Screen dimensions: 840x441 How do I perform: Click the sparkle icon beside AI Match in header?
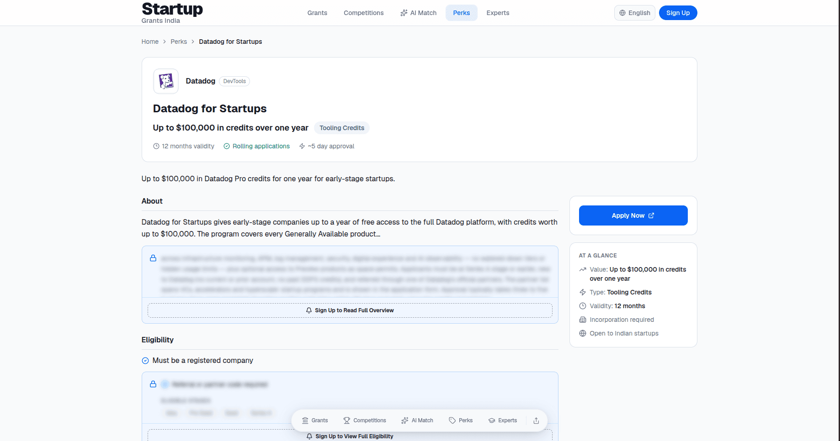click(x=404, y=13)
